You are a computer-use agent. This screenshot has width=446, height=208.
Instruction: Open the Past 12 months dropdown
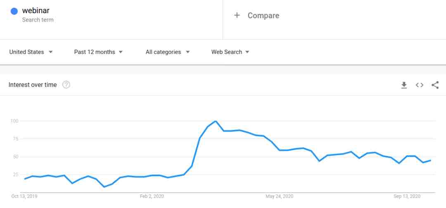[x=98, y=52]
